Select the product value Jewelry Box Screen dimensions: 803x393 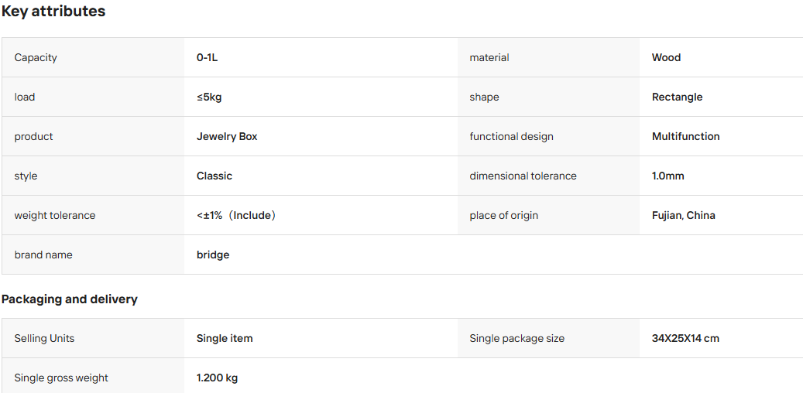coord(227,136)
